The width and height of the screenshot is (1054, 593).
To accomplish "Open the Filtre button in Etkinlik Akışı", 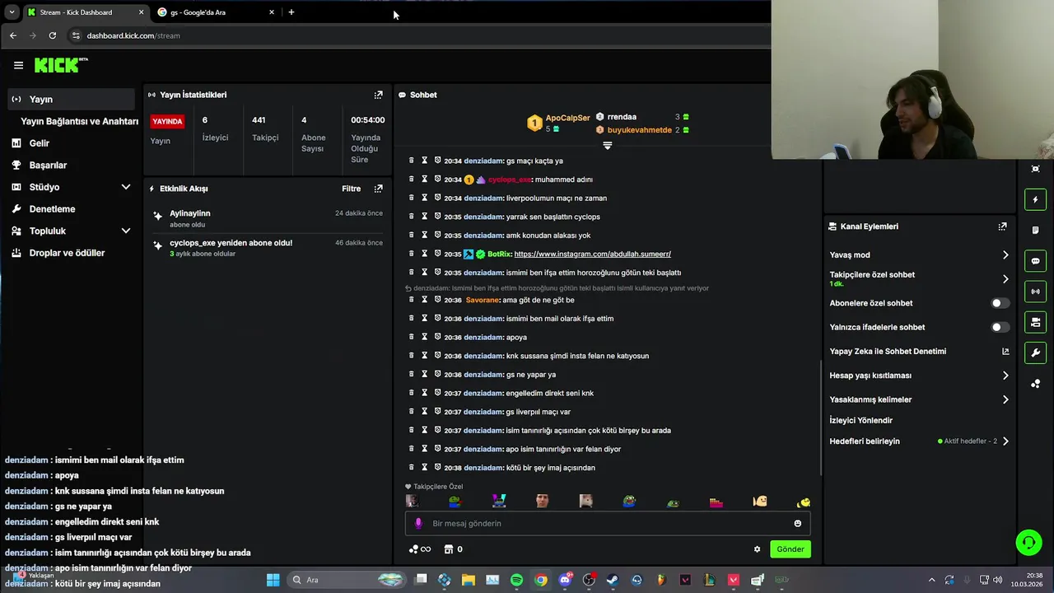I will click(351, 189).
